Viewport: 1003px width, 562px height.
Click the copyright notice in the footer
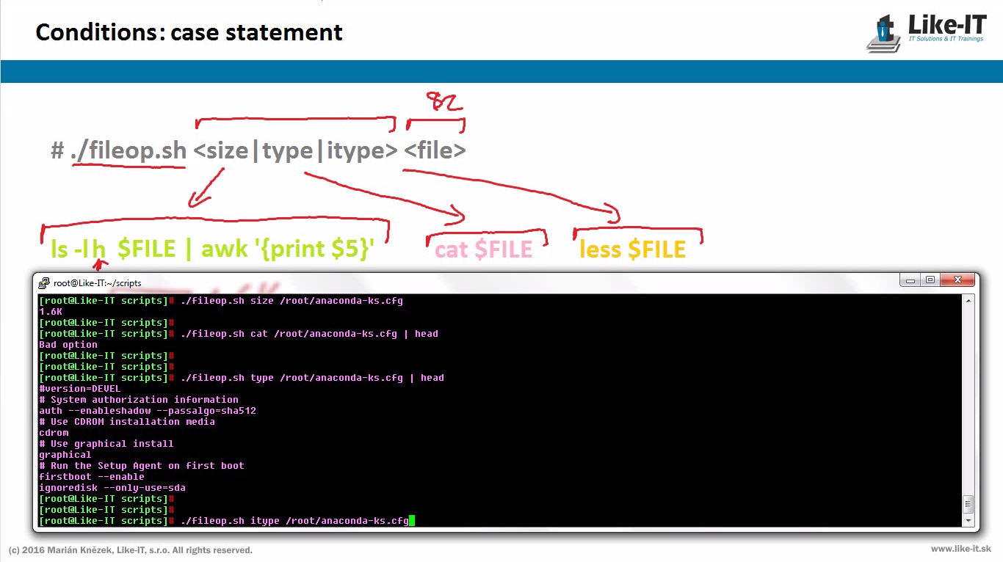[130, 550]
